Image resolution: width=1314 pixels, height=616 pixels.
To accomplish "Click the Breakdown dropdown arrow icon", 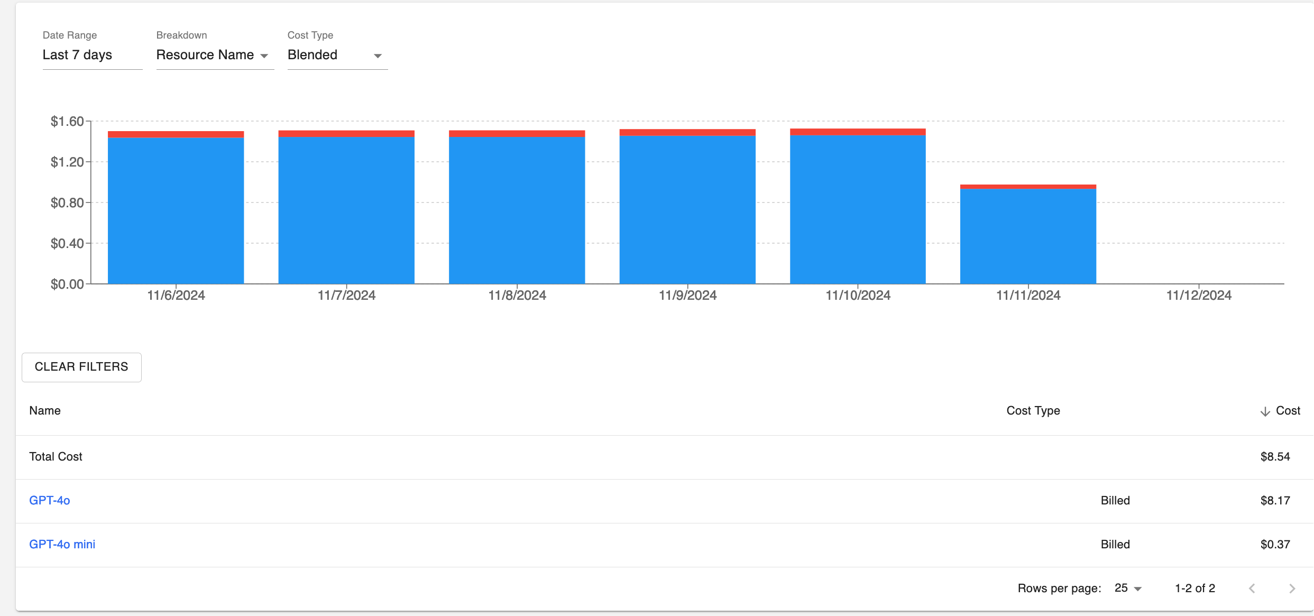I will click(264, 56).
